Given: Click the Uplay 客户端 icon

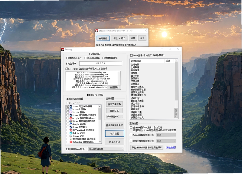Looking at the screenshot, I should point(71,121).
